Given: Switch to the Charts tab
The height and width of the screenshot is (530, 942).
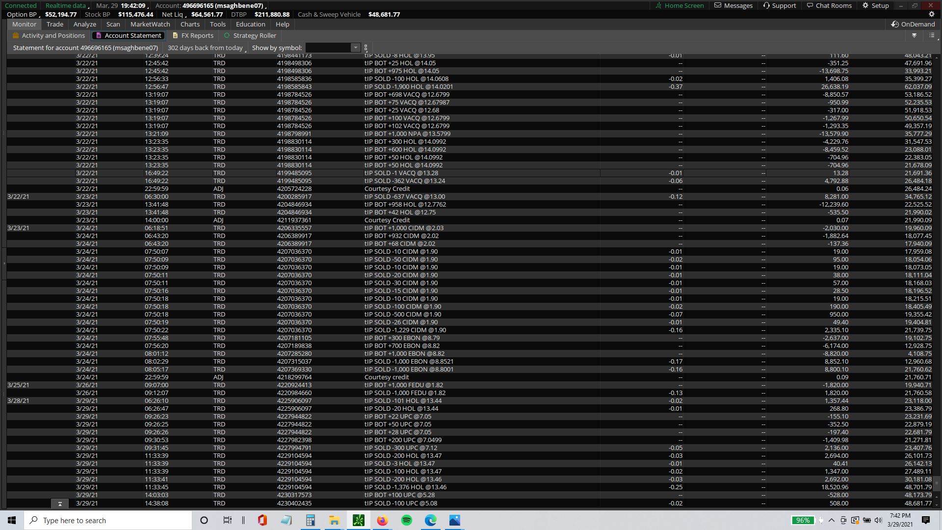Looking at the screenshot, I should tap(190, 24).
